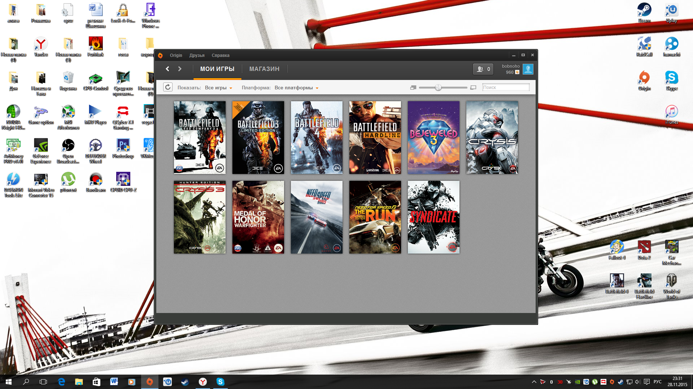
Task: Click the Поиск search field
Action: [x=506, y=88]
